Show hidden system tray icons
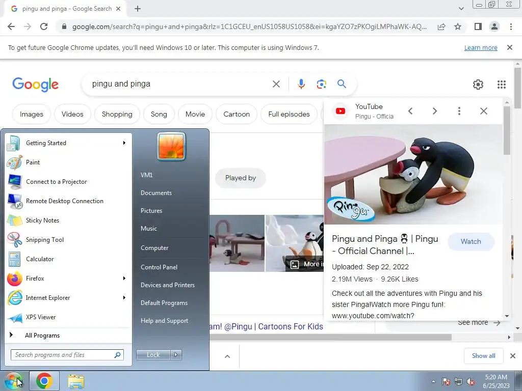 433,382
